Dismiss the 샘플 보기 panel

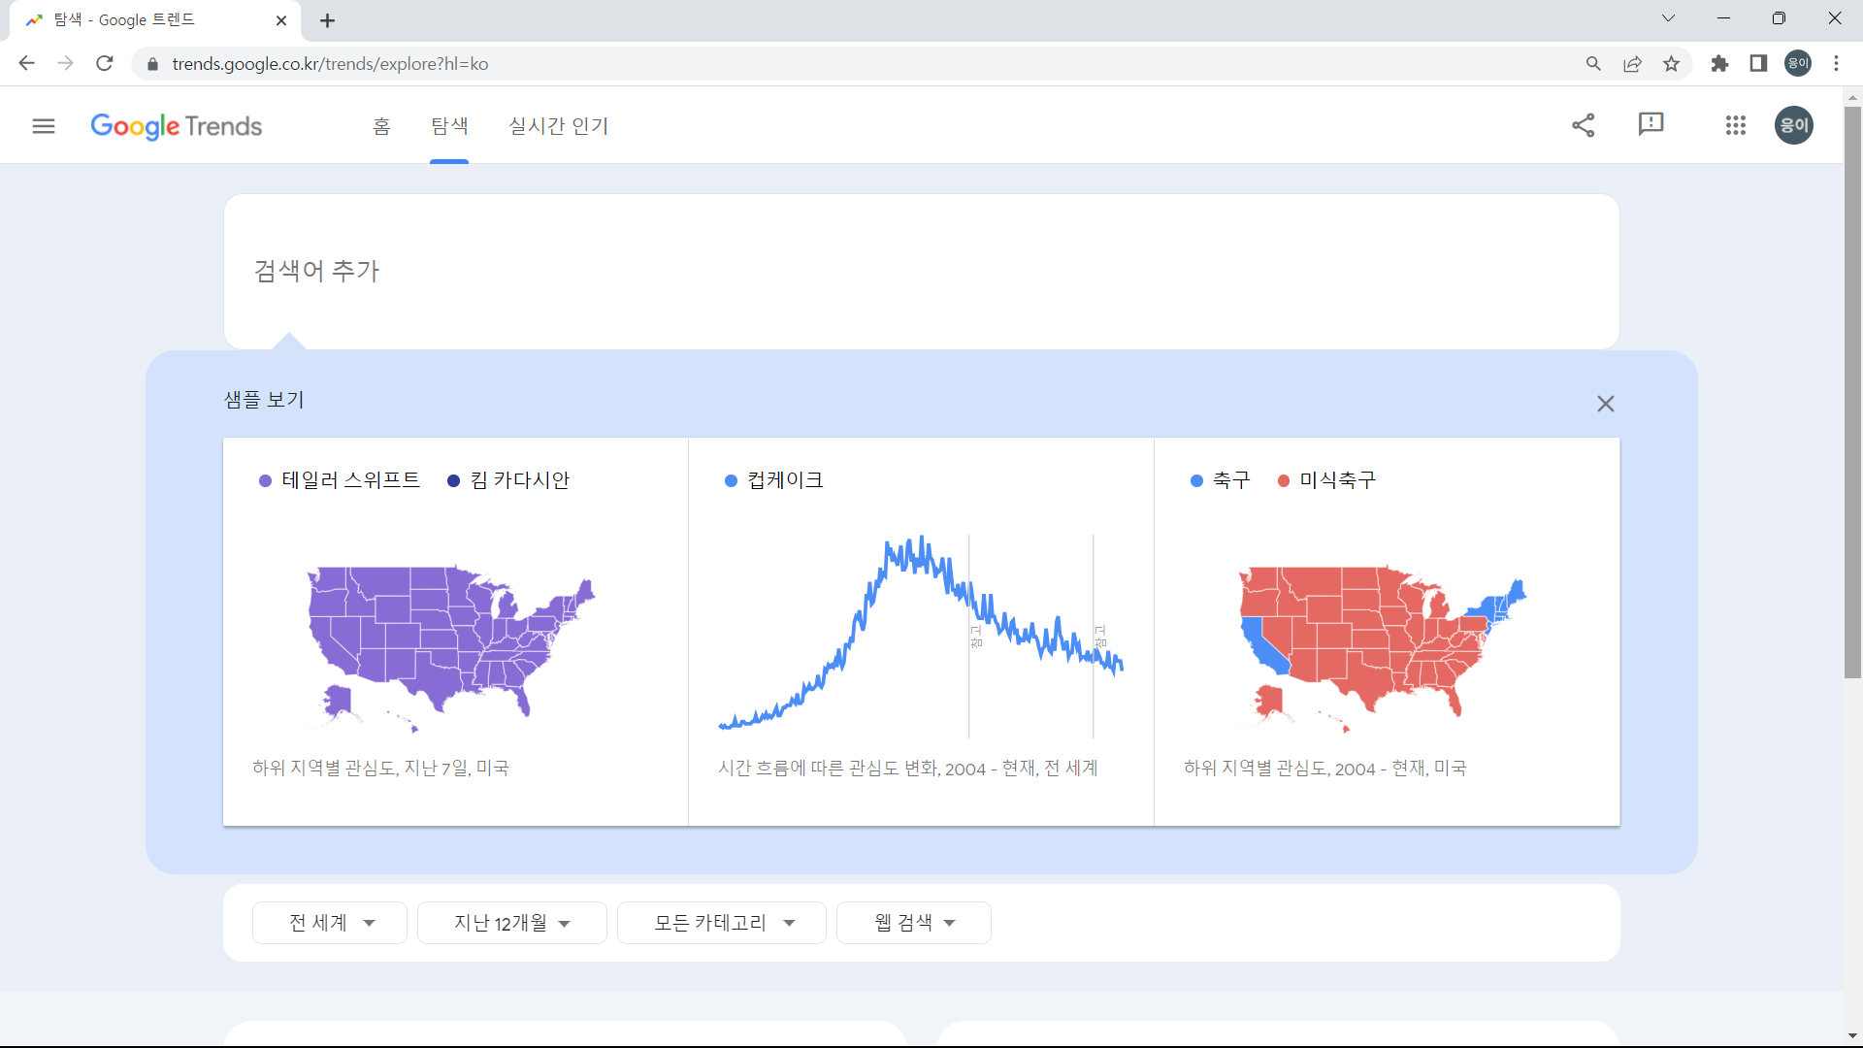(1605, 404)
